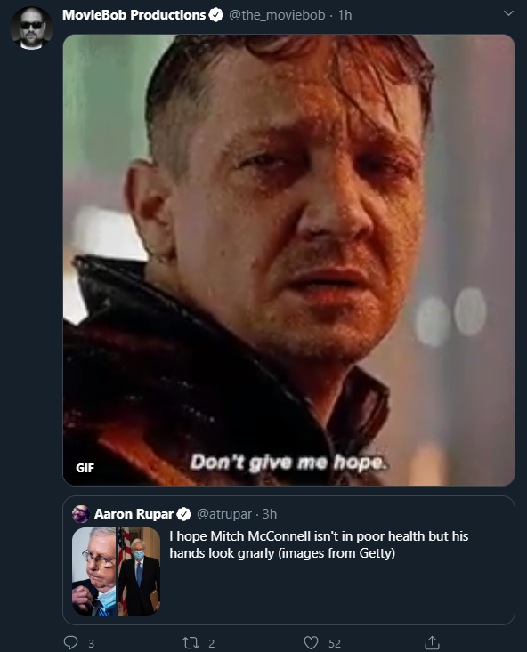Open Aaron Rupar's small avatar
This screenshot has width=527, height=652.
(x=81, y=514)
